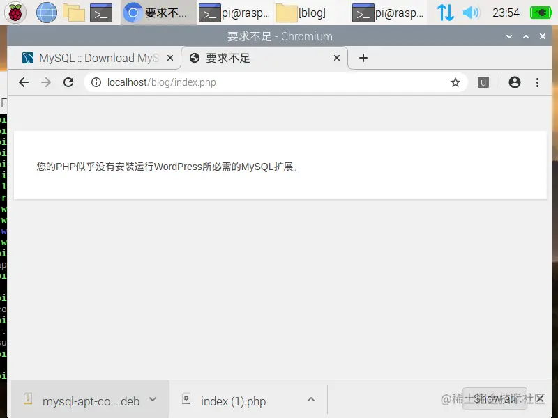
Task: Bookmark this page with the star
Action: (455, 82)
